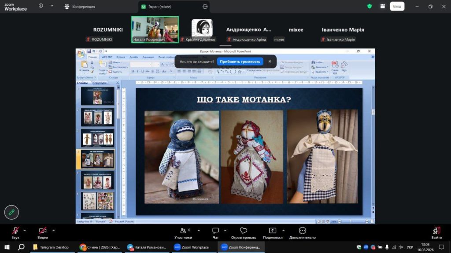Click the green encryption shield icon
Image resolution: width=451 pixels, height=253 pixels.
[370, 6]
